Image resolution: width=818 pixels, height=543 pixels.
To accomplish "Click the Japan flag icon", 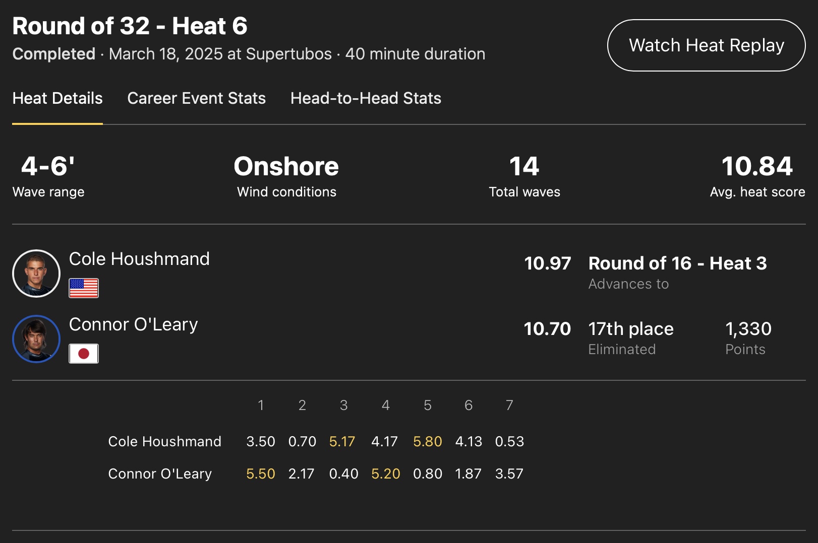I will click(x=84, y=354).
